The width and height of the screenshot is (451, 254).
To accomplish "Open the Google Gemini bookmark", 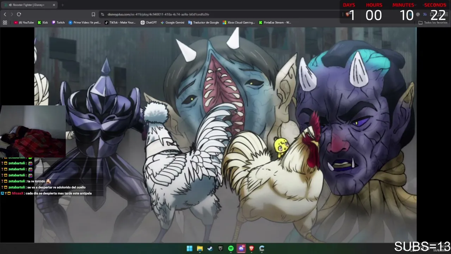I will tap(172, 23).
